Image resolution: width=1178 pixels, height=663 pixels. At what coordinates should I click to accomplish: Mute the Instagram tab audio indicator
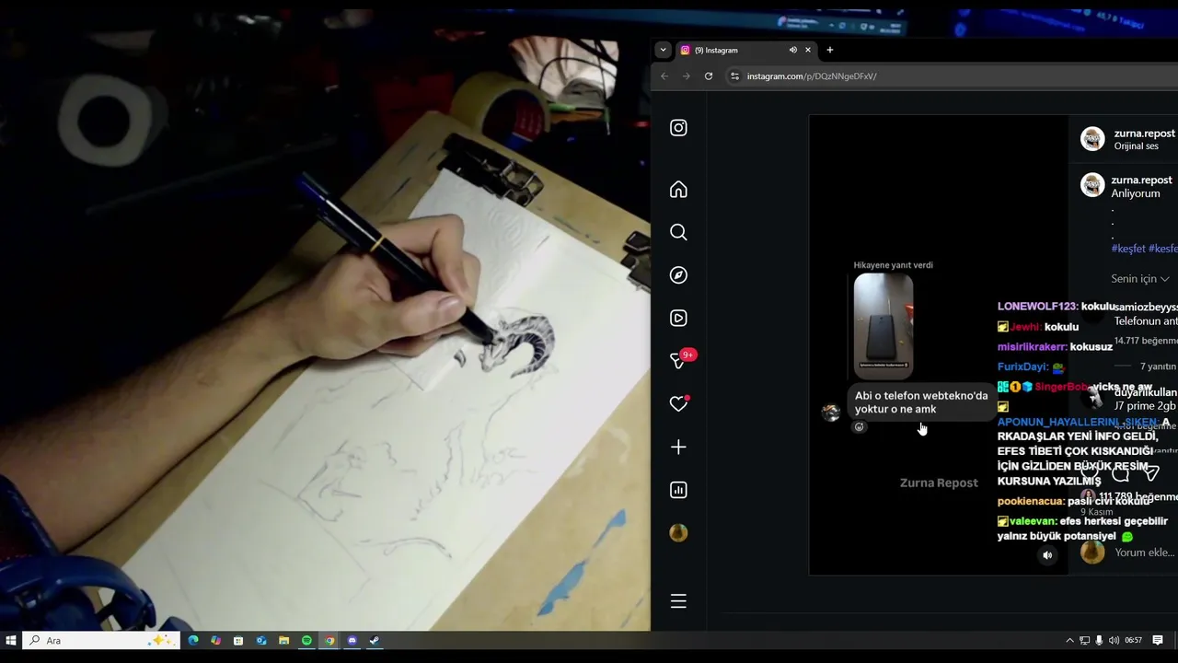point(792,50)
